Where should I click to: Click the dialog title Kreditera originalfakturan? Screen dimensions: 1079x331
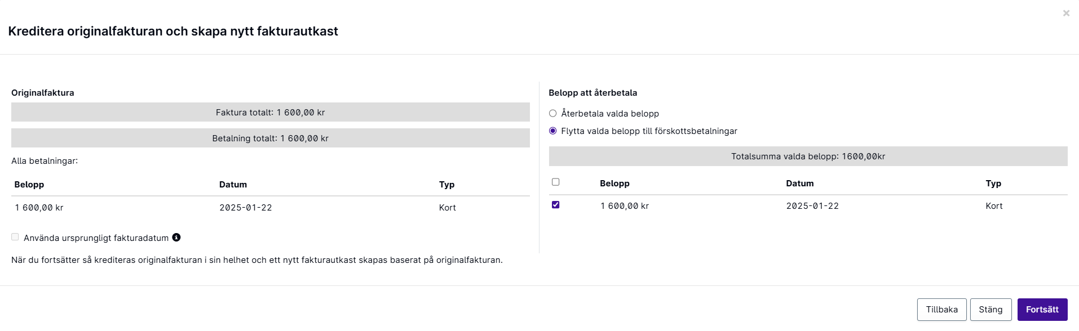[173, 31]
